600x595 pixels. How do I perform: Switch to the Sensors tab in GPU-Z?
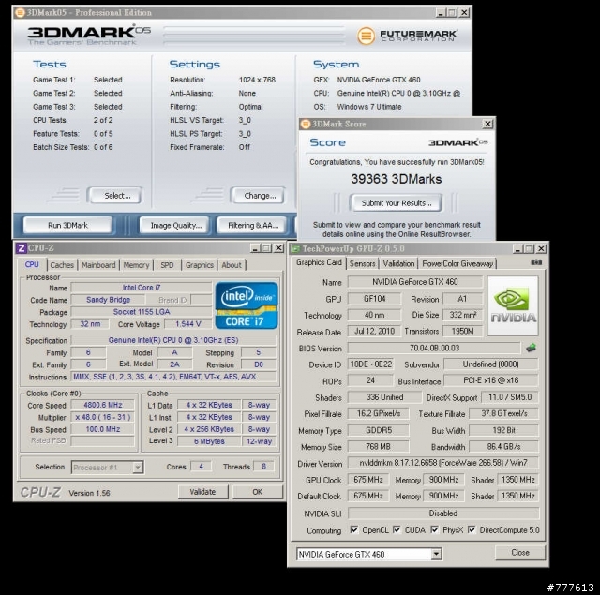(x=362, y=263)
